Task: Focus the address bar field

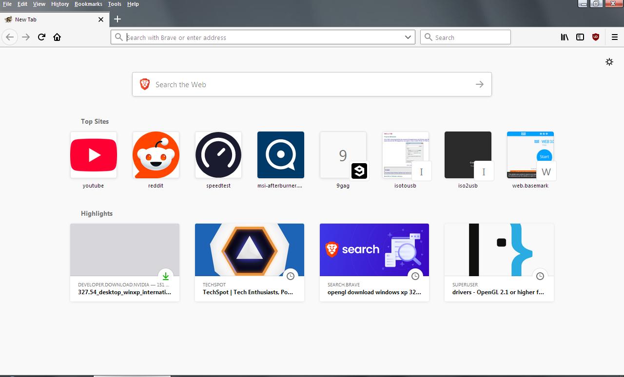Action: (263, 37)
